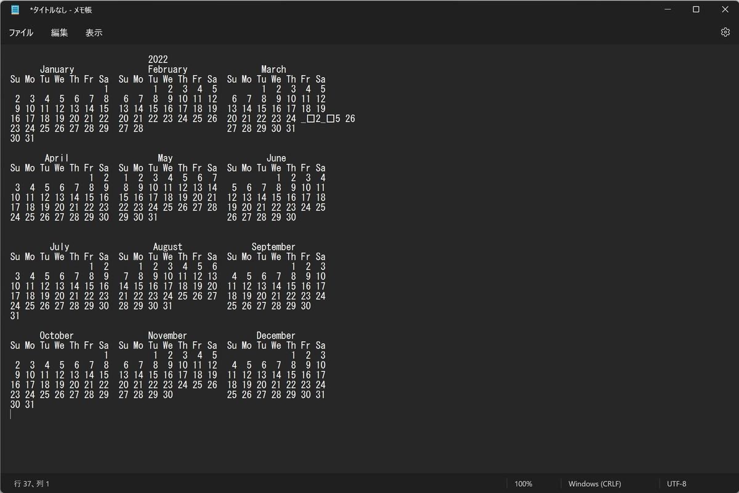The height and width of the screenshot is (493, 739).
Task: Click the September month heading
Action: (273, 246)
